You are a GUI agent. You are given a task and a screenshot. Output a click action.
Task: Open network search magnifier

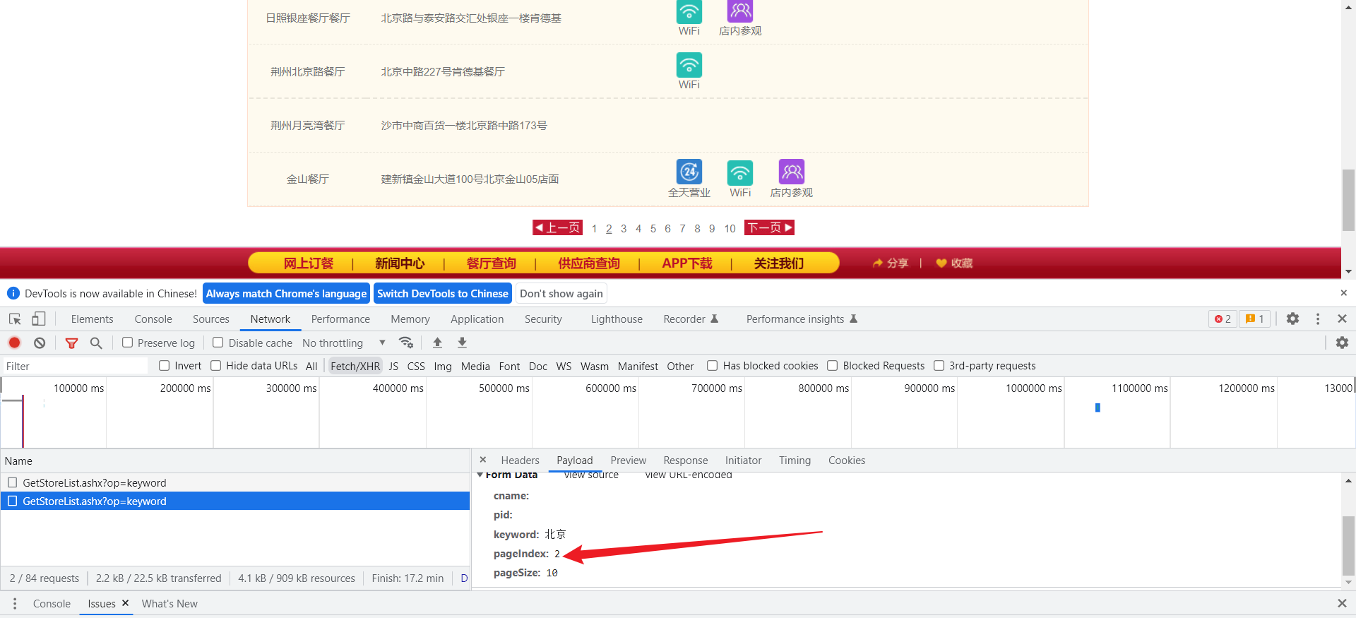(96, 343)
